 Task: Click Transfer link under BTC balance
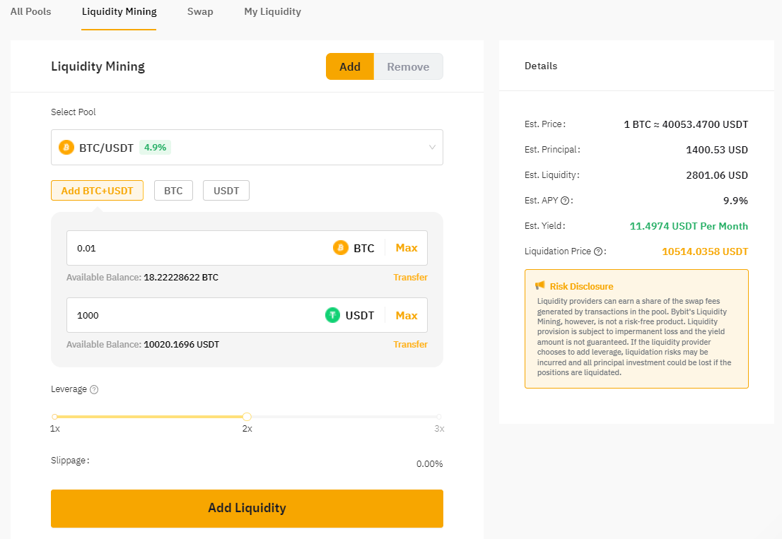[410, 278]
